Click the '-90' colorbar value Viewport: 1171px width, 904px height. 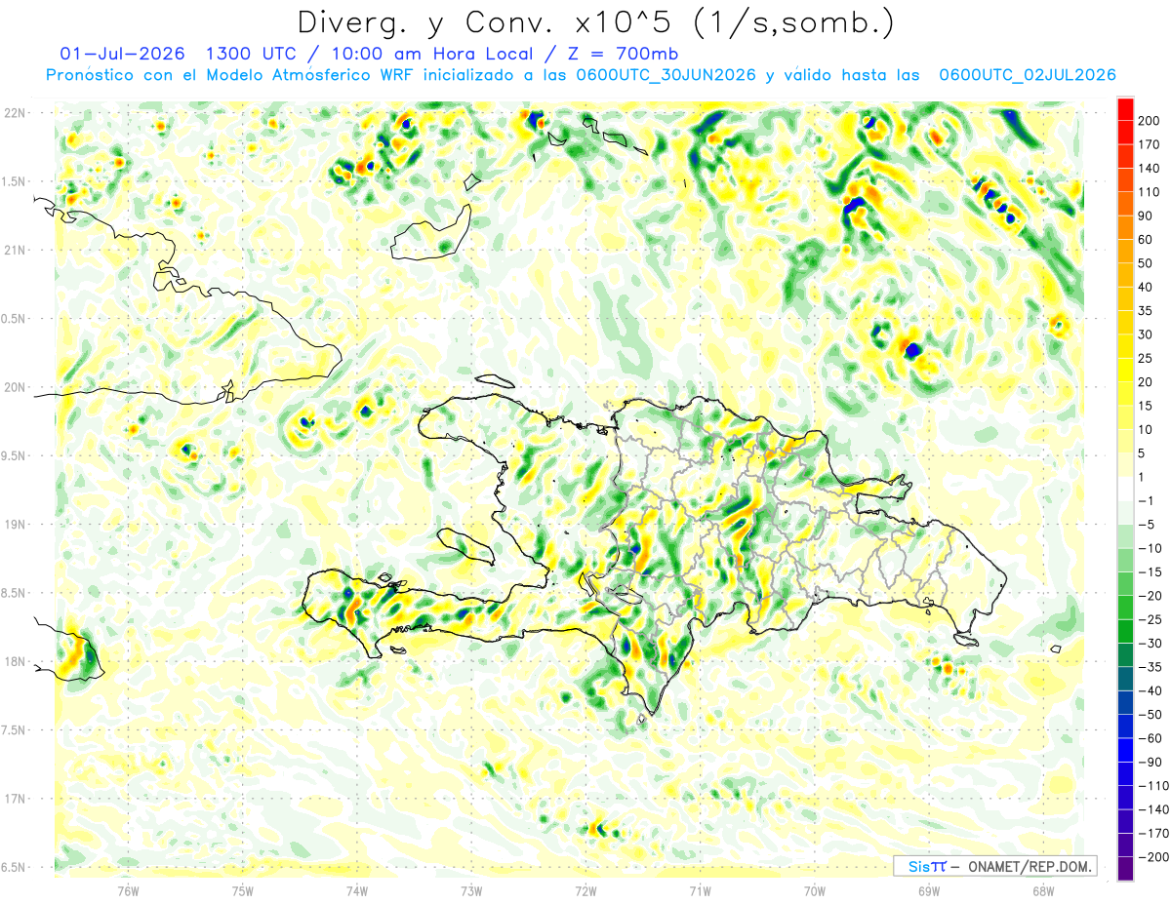1151,763
